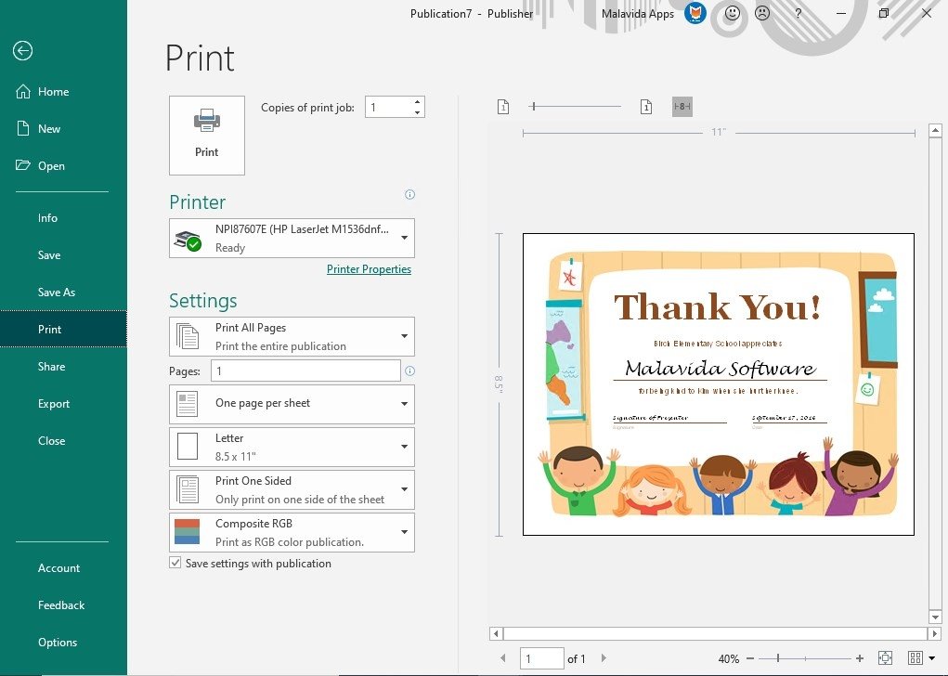
Task: Click the Print button with printer icon
Action: 207,136
